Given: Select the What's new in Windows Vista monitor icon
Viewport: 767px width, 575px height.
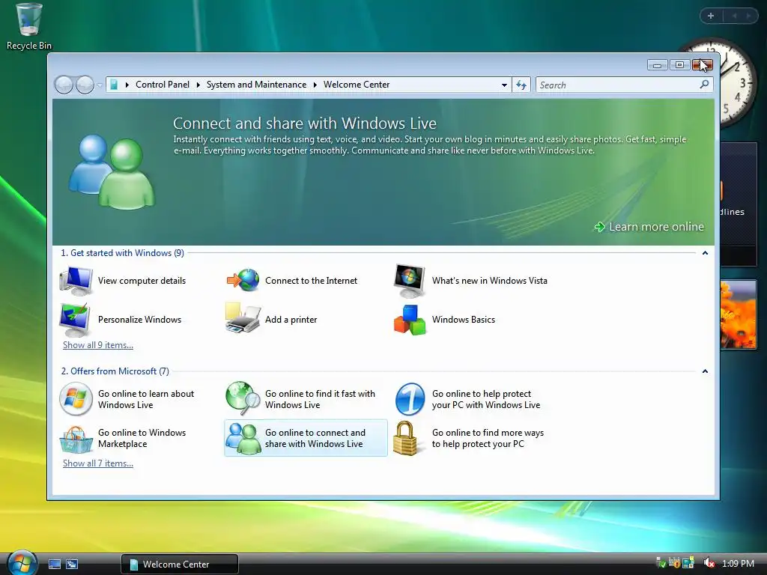Looking at the screenshot, I should [410, 281].
